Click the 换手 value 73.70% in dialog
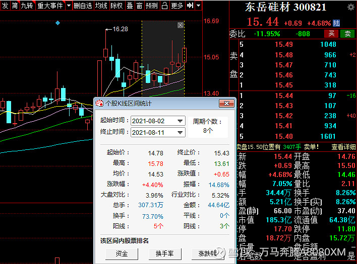 (153, 217)
